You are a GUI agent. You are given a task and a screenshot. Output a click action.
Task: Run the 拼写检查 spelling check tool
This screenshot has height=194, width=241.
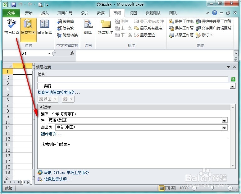[11, 27]
